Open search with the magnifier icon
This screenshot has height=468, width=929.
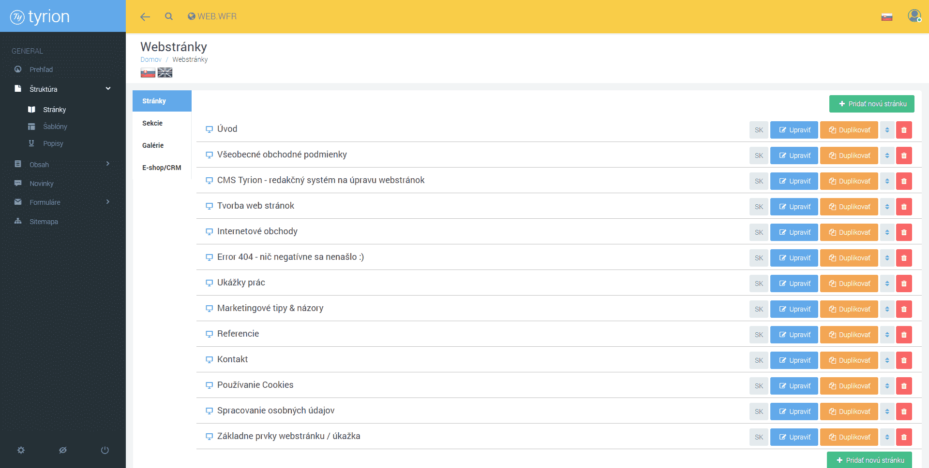(x=168, y=16)
